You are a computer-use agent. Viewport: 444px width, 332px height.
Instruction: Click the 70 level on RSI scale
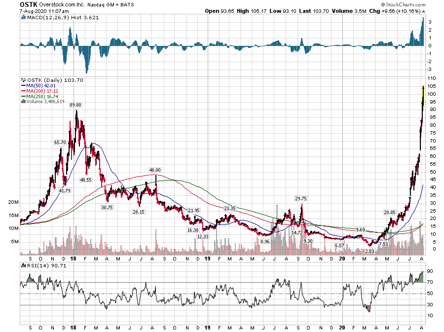coord(430,283)
